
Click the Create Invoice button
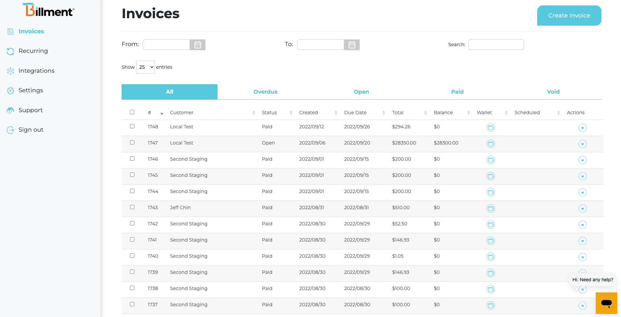569,15
